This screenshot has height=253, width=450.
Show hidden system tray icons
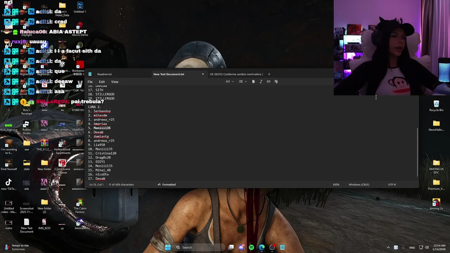point(388,247)
